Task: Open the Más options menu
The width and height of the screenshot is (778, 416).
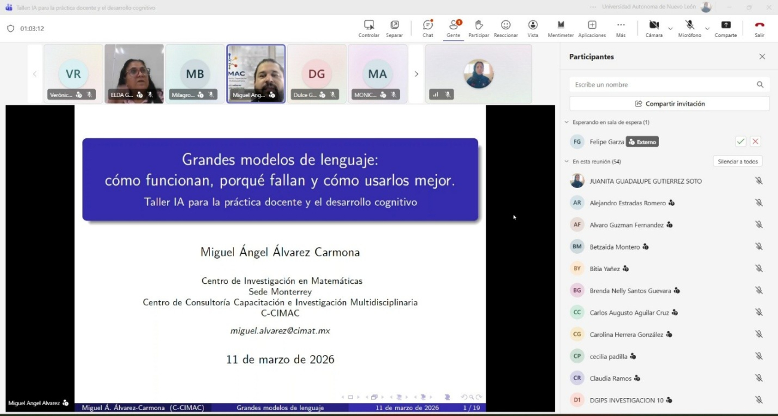Action: (621, 28)
